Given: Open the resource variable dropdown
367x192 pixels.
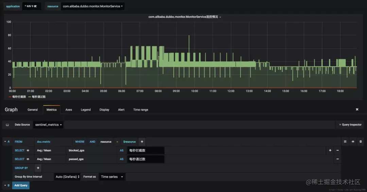Looking at the screenshot, I should pyautogui.click(x=93, y=6).
